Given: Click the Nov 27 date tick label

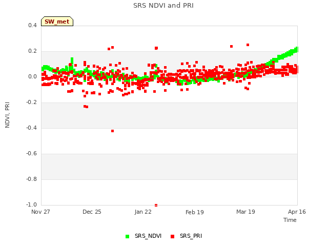Looking at the screenshot, I should 40,212.
